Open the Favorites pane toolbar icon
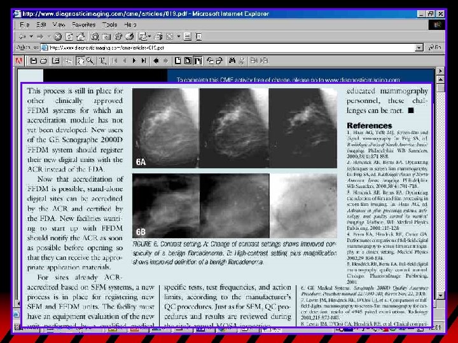The height and width of the screenshot is (343, 458). tap(106, 37)
